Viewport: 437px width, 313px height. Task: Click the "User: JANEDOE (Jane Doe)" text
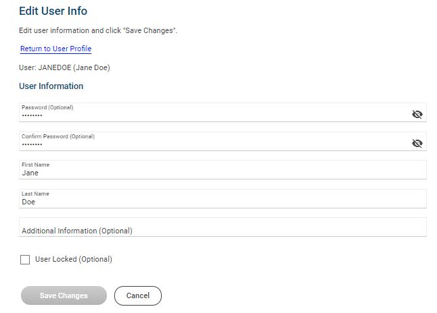[x=64, y=67]
